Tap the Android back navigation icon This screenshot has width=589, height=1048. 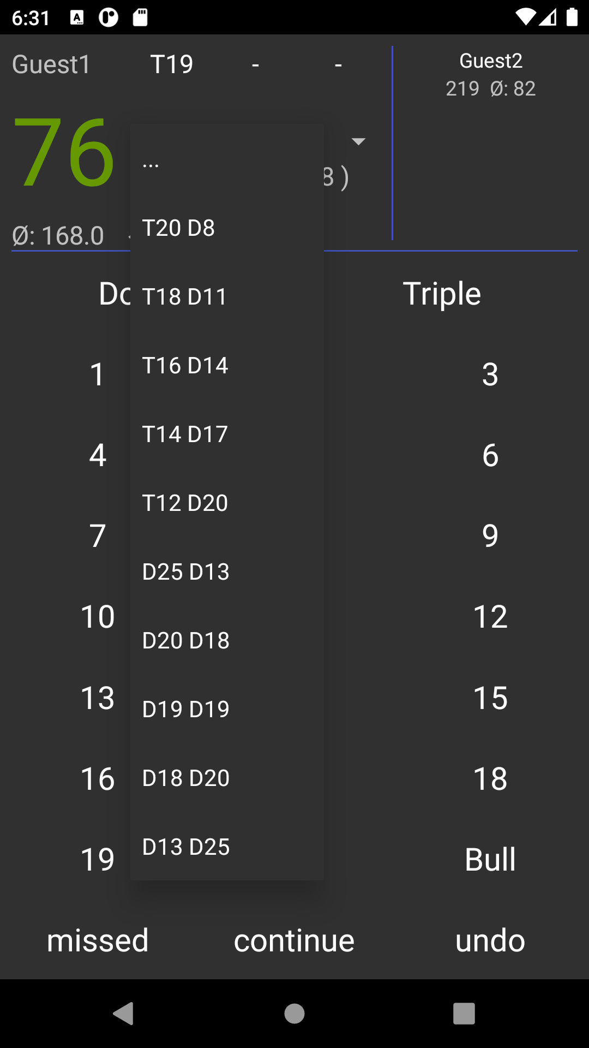click(124, 1014)
